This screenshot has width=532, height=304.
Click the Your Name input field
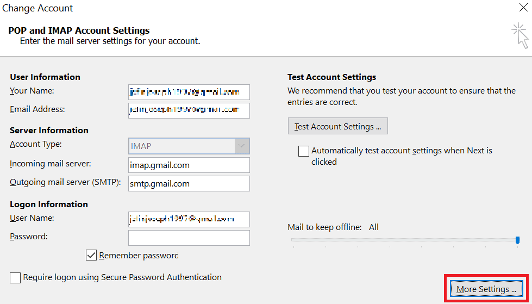189,92
